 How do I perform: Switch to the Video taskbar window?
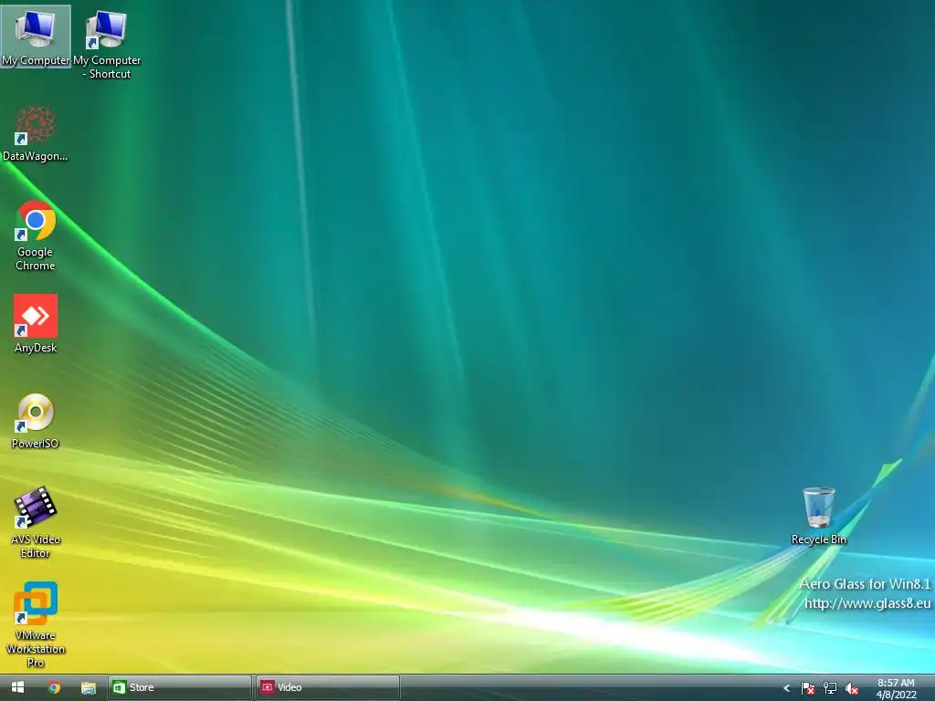[328, 687]
